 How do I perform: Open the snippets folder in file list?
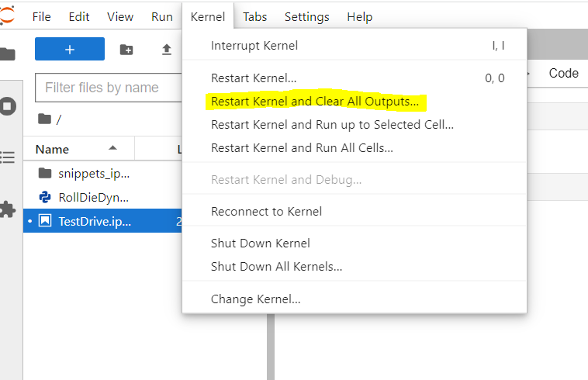click(x=95, y=173)
